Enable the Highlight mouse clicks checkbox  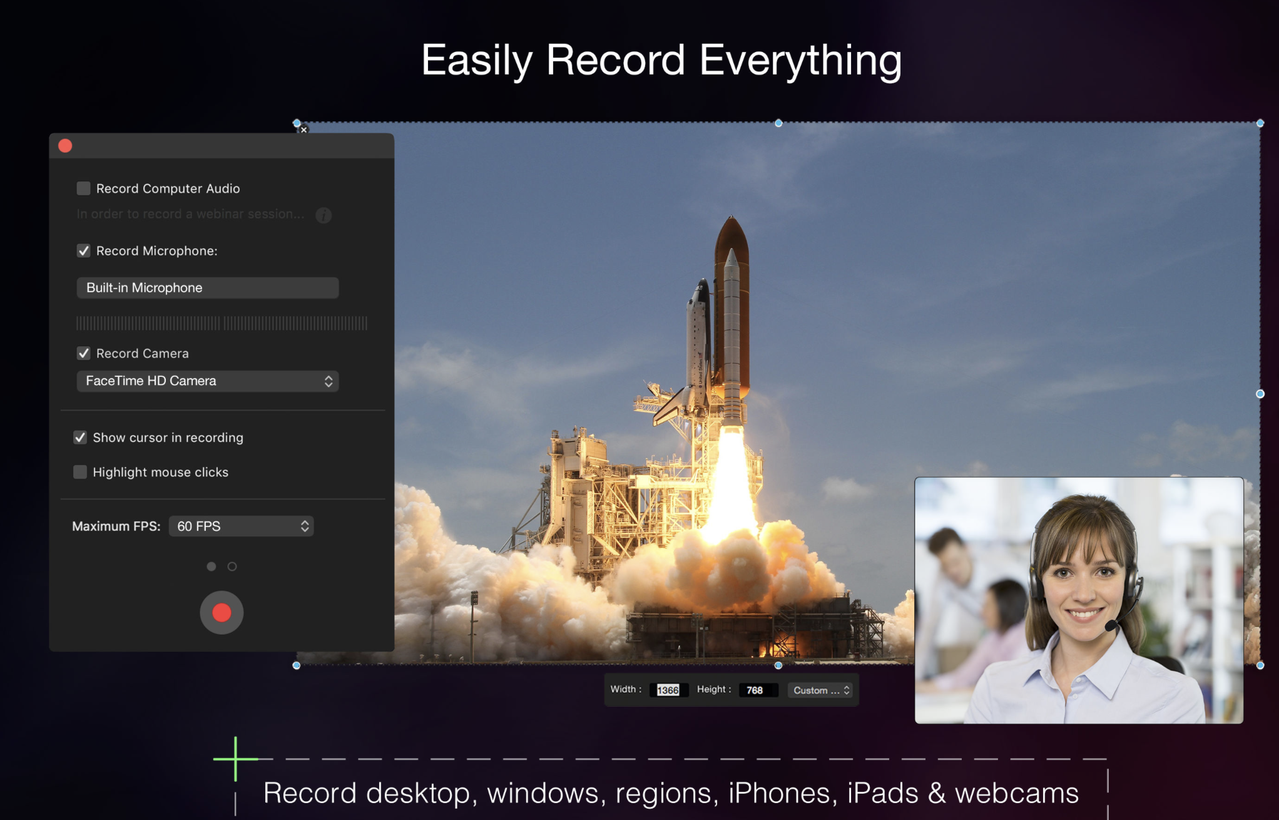point(78,470)
